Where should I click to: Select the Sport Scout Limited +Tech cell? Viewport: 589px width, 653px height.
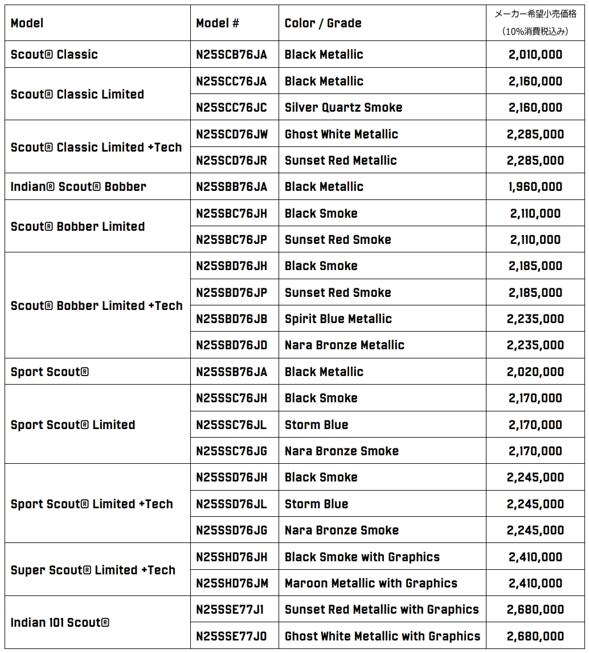point(97,504)
